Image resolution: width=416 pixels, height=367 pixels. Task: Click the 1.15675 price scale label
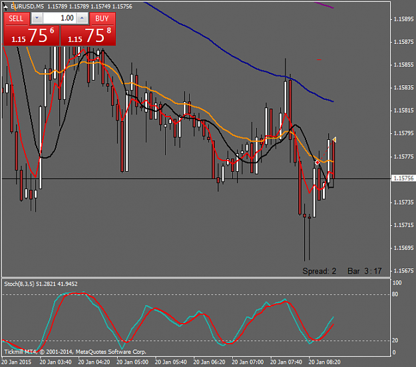click(x=404, y=271)
